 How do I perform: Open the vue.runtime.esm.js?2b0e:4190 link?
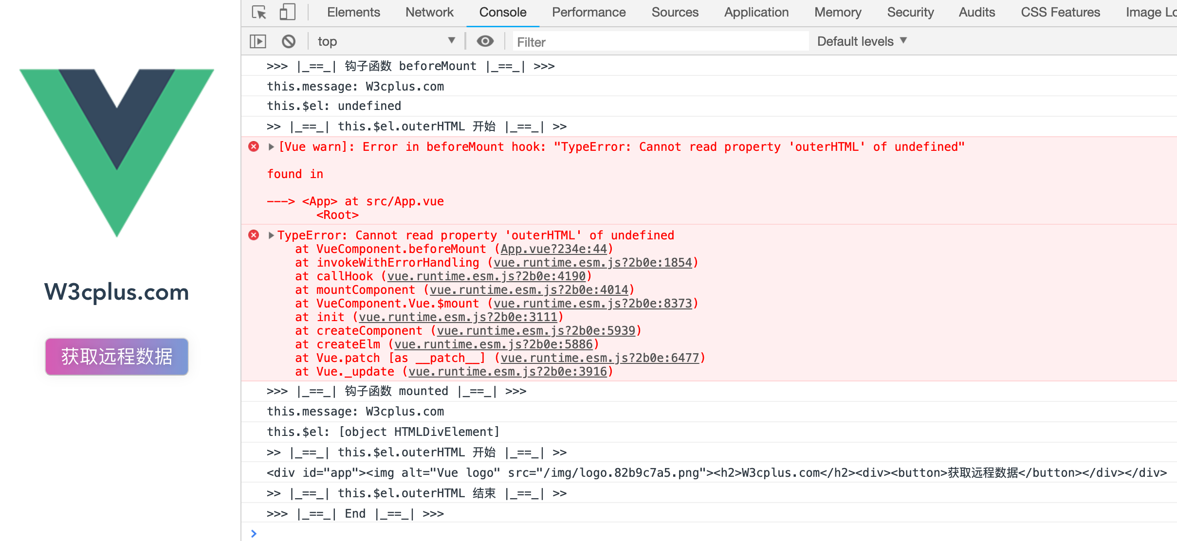[487, 276]
